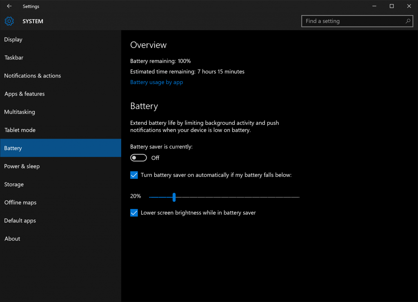418x302 pixels.
Task: View the About settings page
Action: [12, 238]
